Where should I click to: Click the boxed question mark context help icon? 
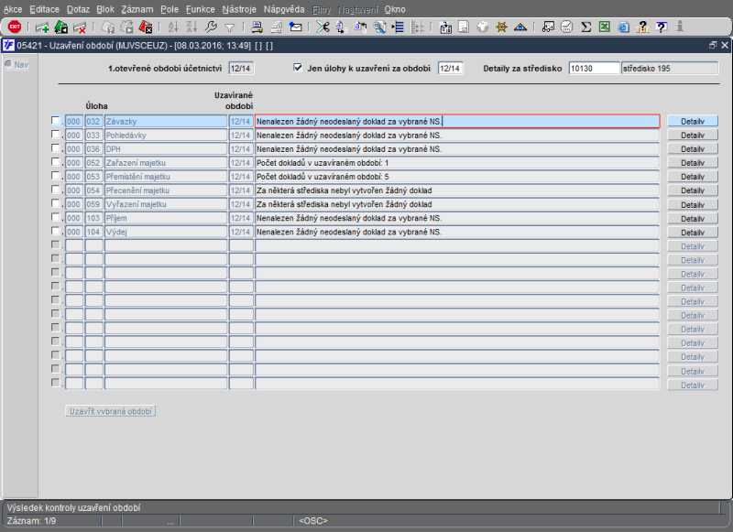661,27
